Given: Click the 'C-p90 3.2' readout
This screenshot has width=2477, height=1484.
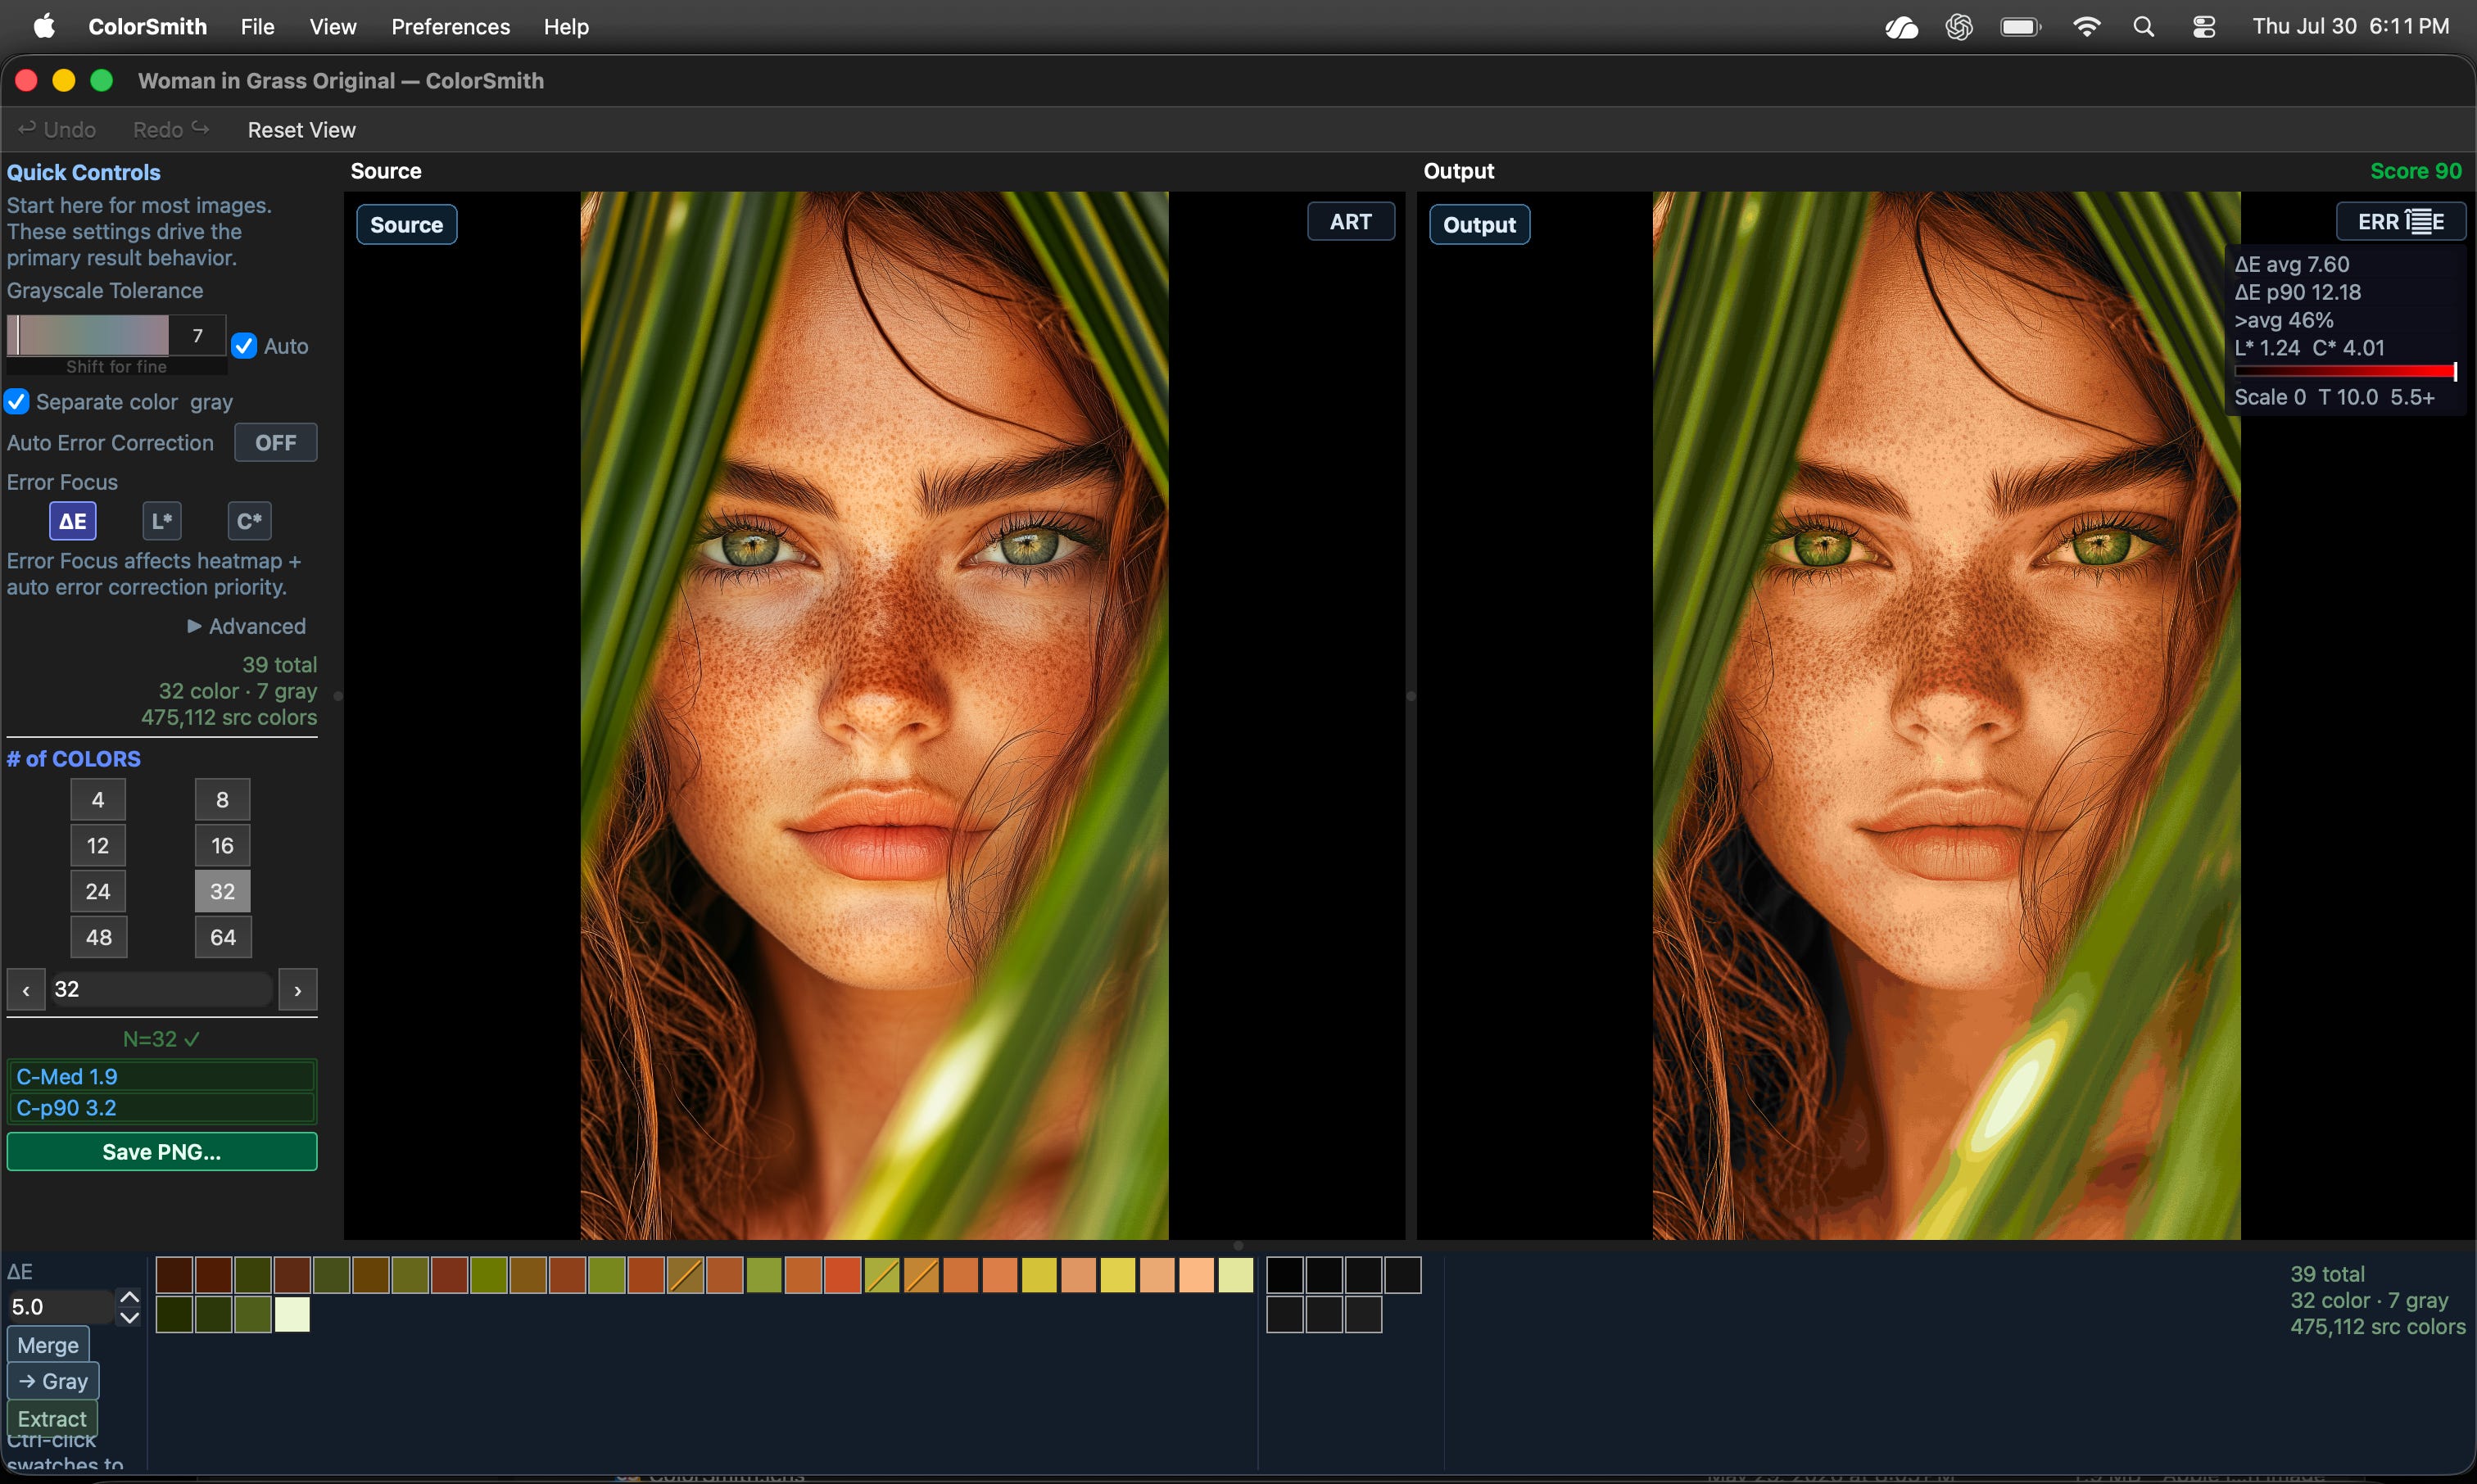Looking at the screenshot, I should click(162, 1108).
